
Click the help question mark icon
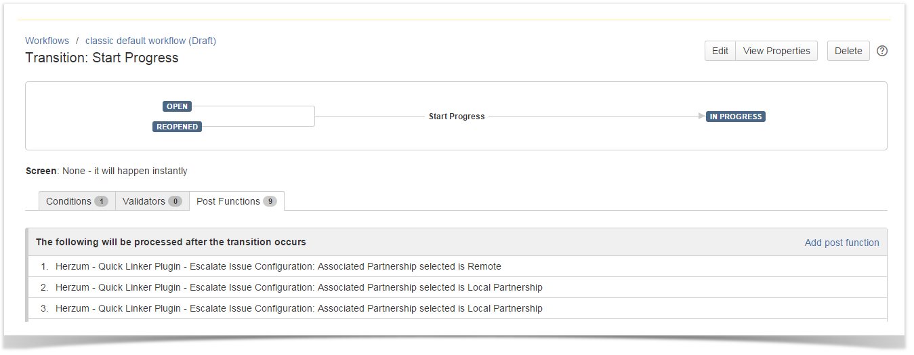pyautogui.click(x=881, y=51)
